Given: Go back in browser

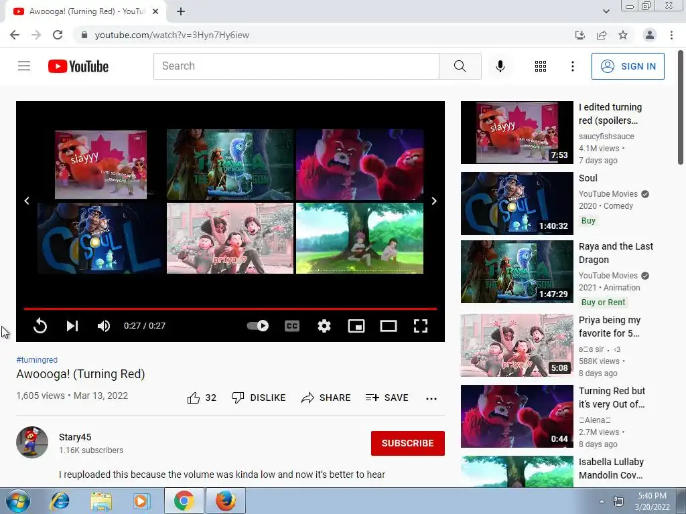Looking at the screenshot, I should pyautogui.click(x=15, y=35).
